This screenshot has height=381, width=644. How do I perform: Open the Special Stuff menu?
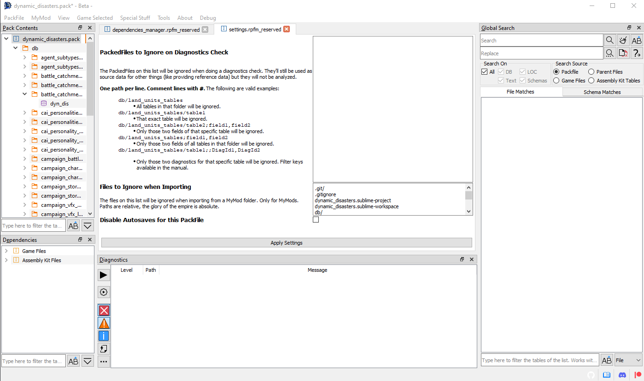[x=135, y=18]
